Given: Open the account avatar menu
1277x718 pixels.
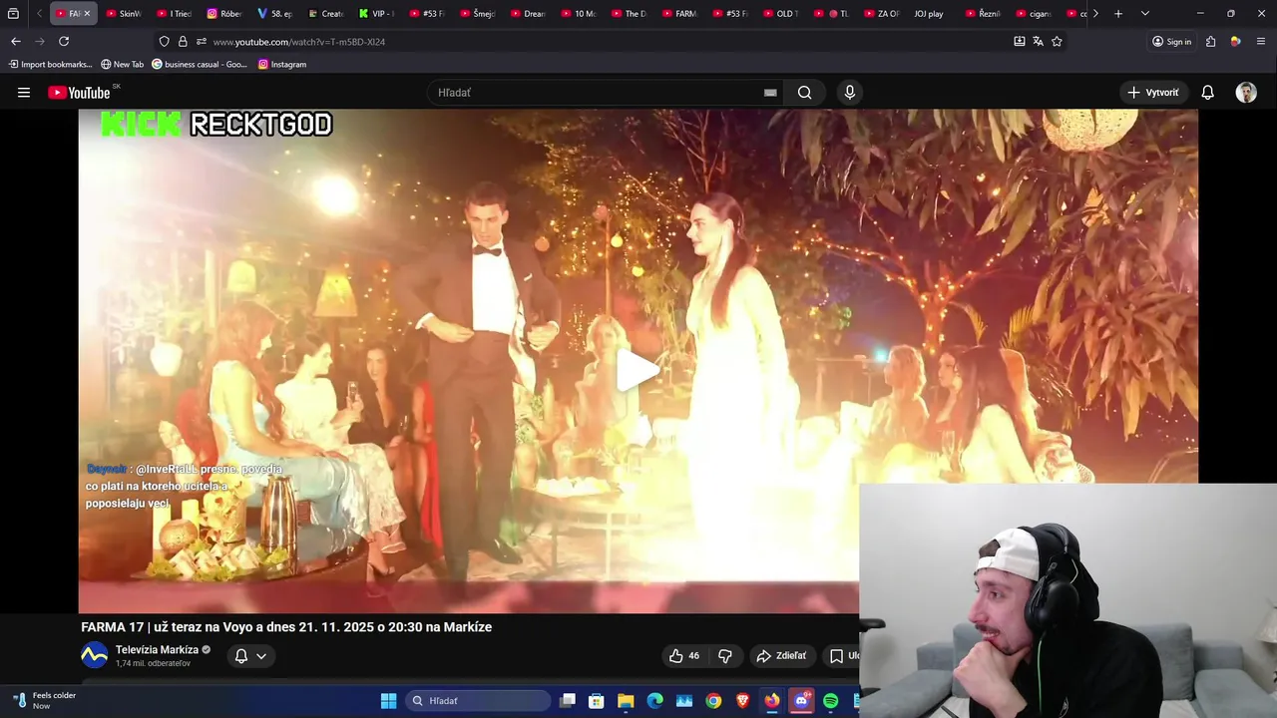Looking at the screenshot, I should click(x=1246, y=93).
